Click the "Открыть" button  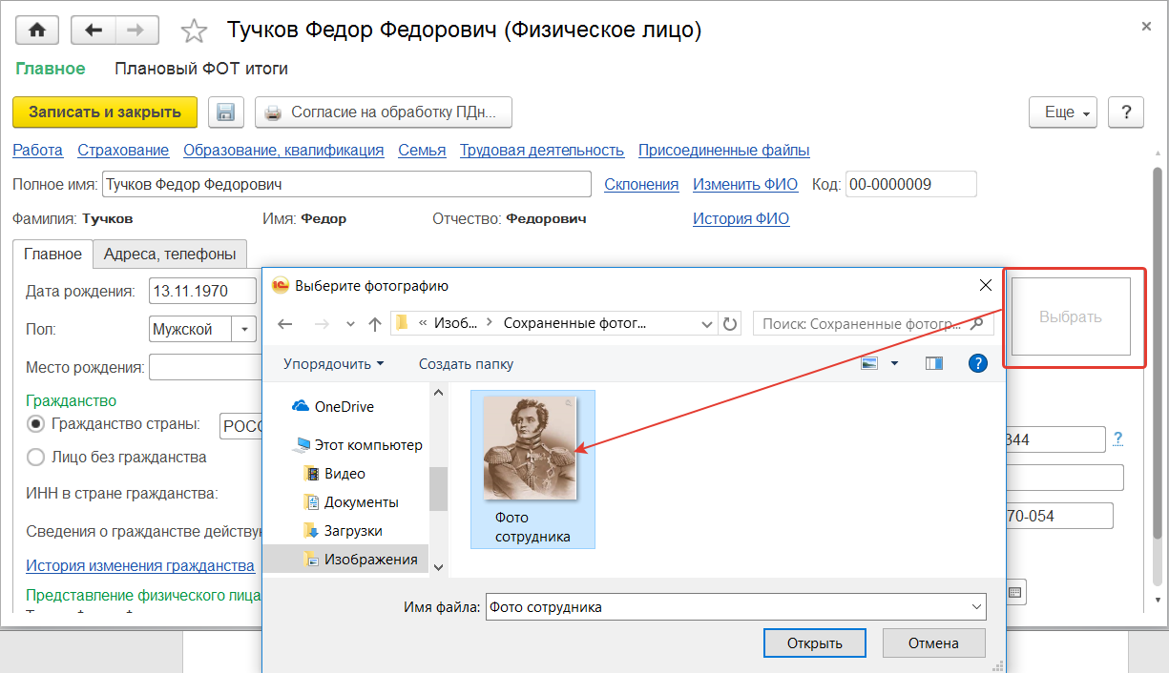[814, 643]
